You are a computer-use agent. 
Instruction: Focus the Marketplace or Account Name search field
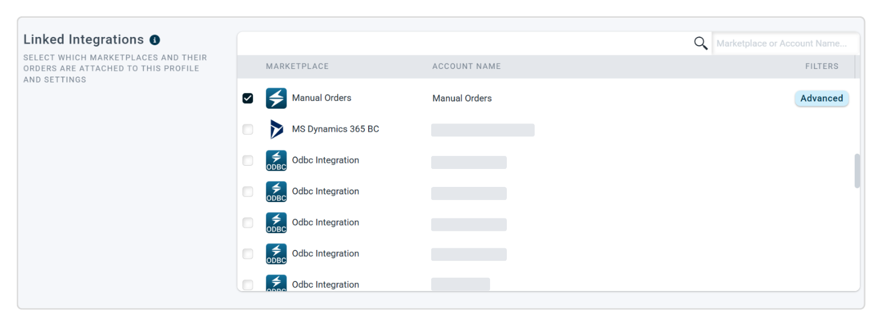(786, 43)
